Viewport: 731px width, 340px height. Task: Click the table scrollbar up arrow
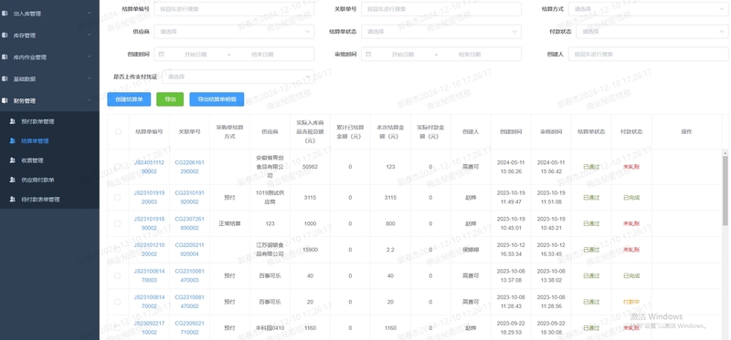coord(725,152)
